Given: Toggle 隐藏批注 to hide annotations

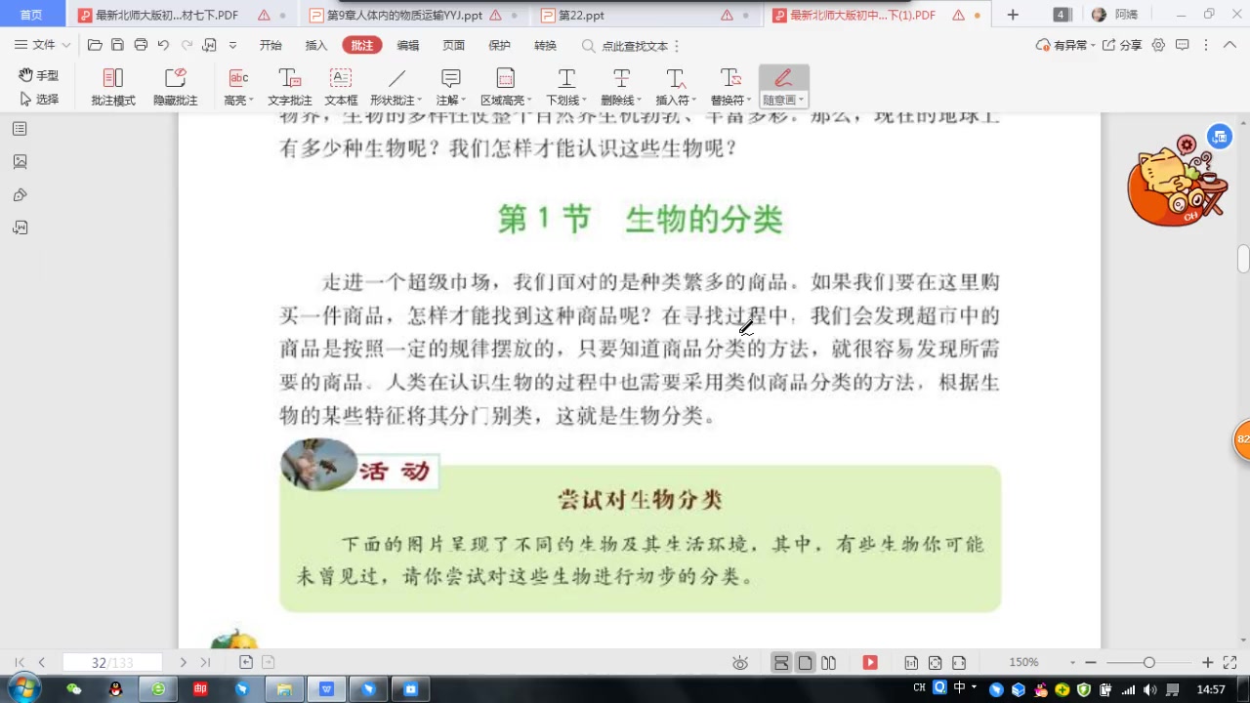Looking at the screenshot, I should pos(175,86).
